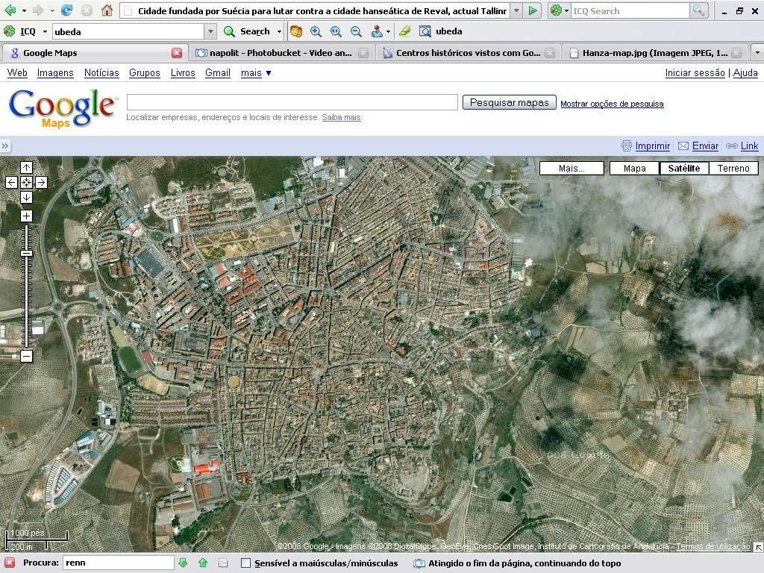Pan the map right with arrow button

pyautogui.click(x=41, y=182)
